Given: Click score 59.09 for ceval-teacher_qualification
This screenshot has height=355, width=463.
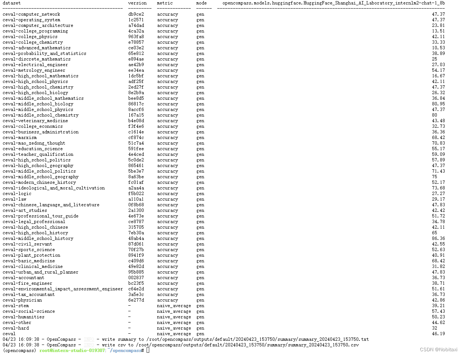Looking at the screenshot, I should (x=438, y=154).
